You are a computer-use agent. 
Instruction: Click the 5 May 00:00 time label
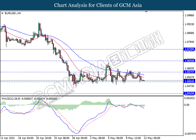pyautogui.click(x=115, y=138)
